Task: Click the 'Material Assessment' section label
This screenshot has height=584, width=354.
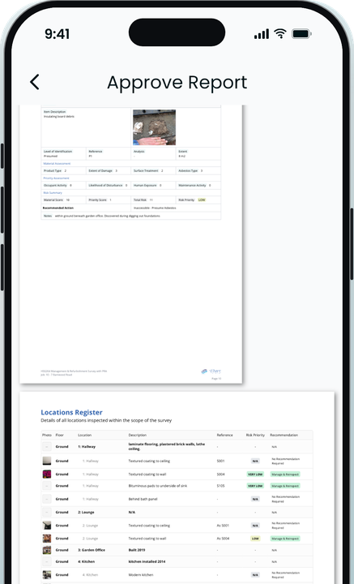Action: [x=57, y=164]
